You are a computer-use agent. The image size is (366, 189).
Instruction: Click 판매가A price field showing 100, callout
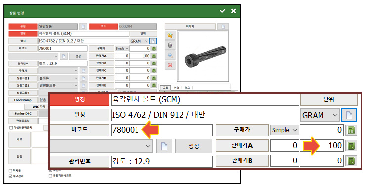321,146
